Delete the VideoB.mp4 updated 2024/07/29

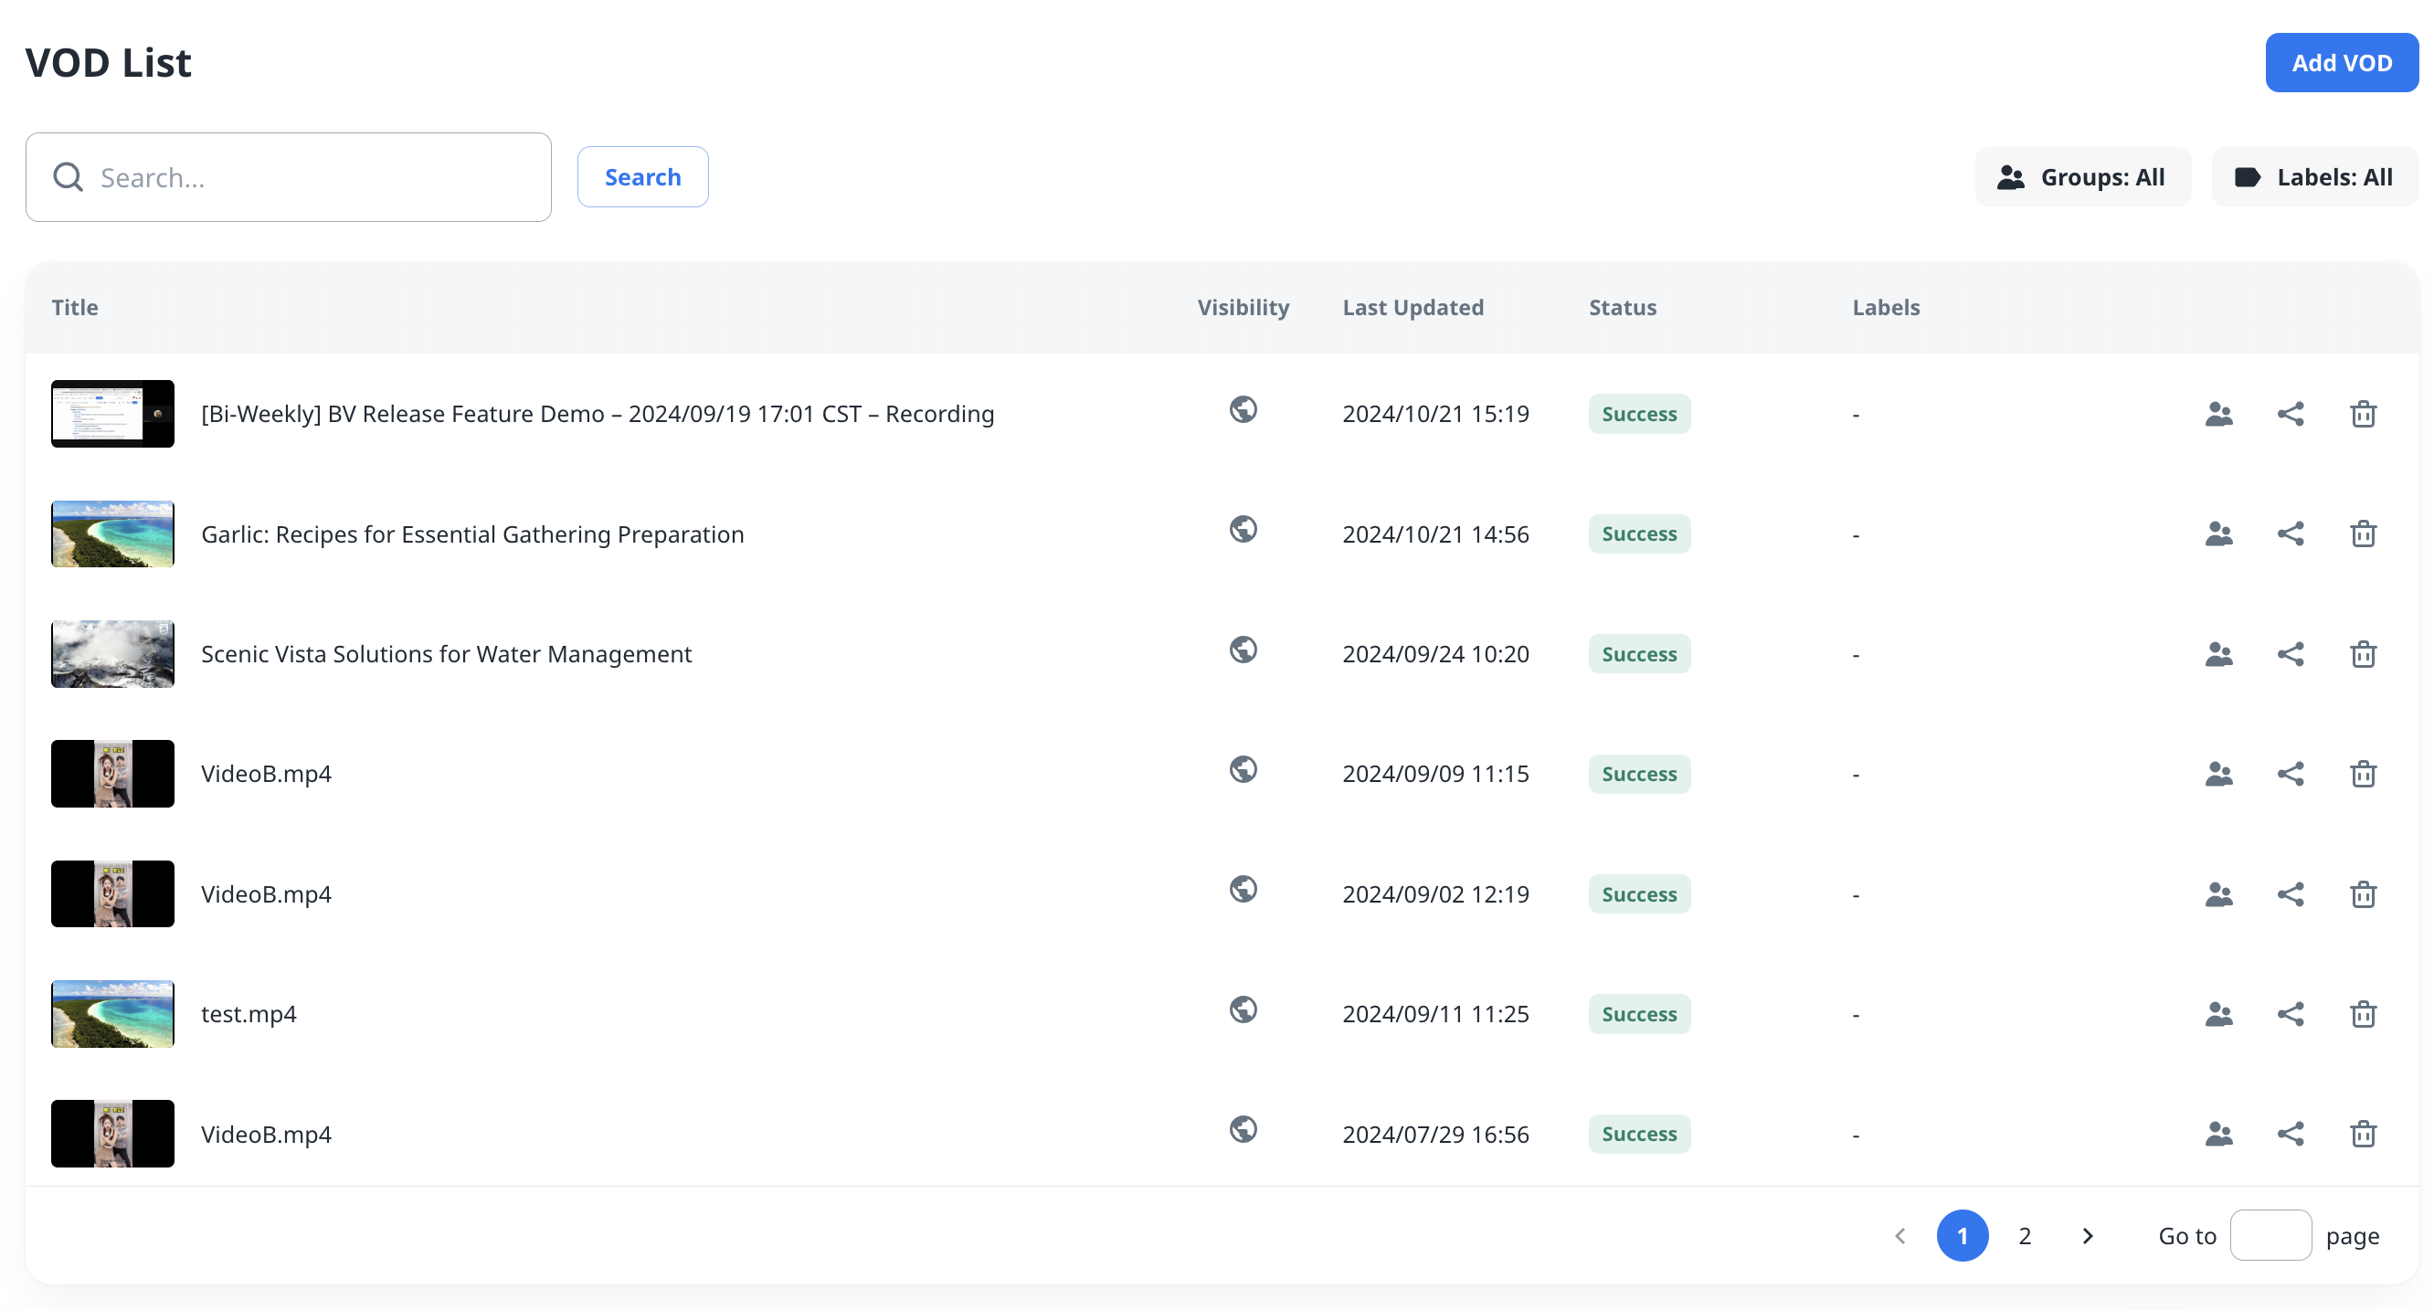pyautogui.click(x=2362, y=1135)
